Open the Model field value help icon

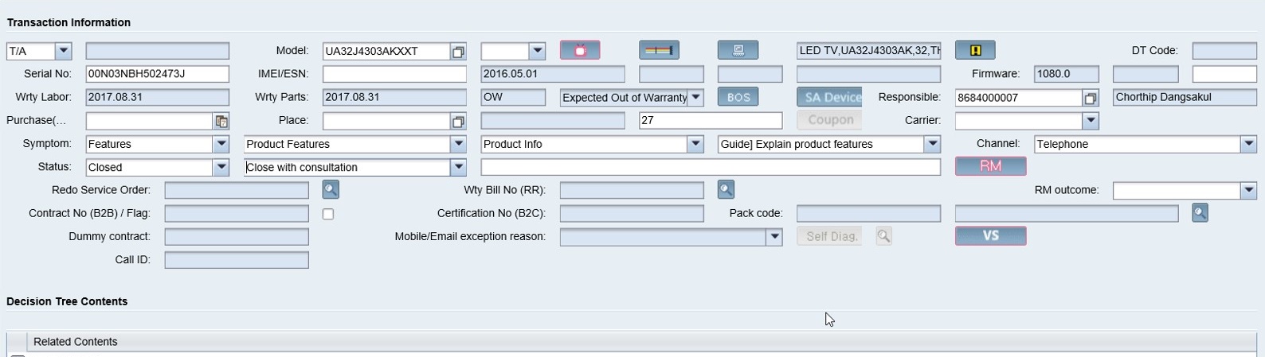tap(458, 52)
